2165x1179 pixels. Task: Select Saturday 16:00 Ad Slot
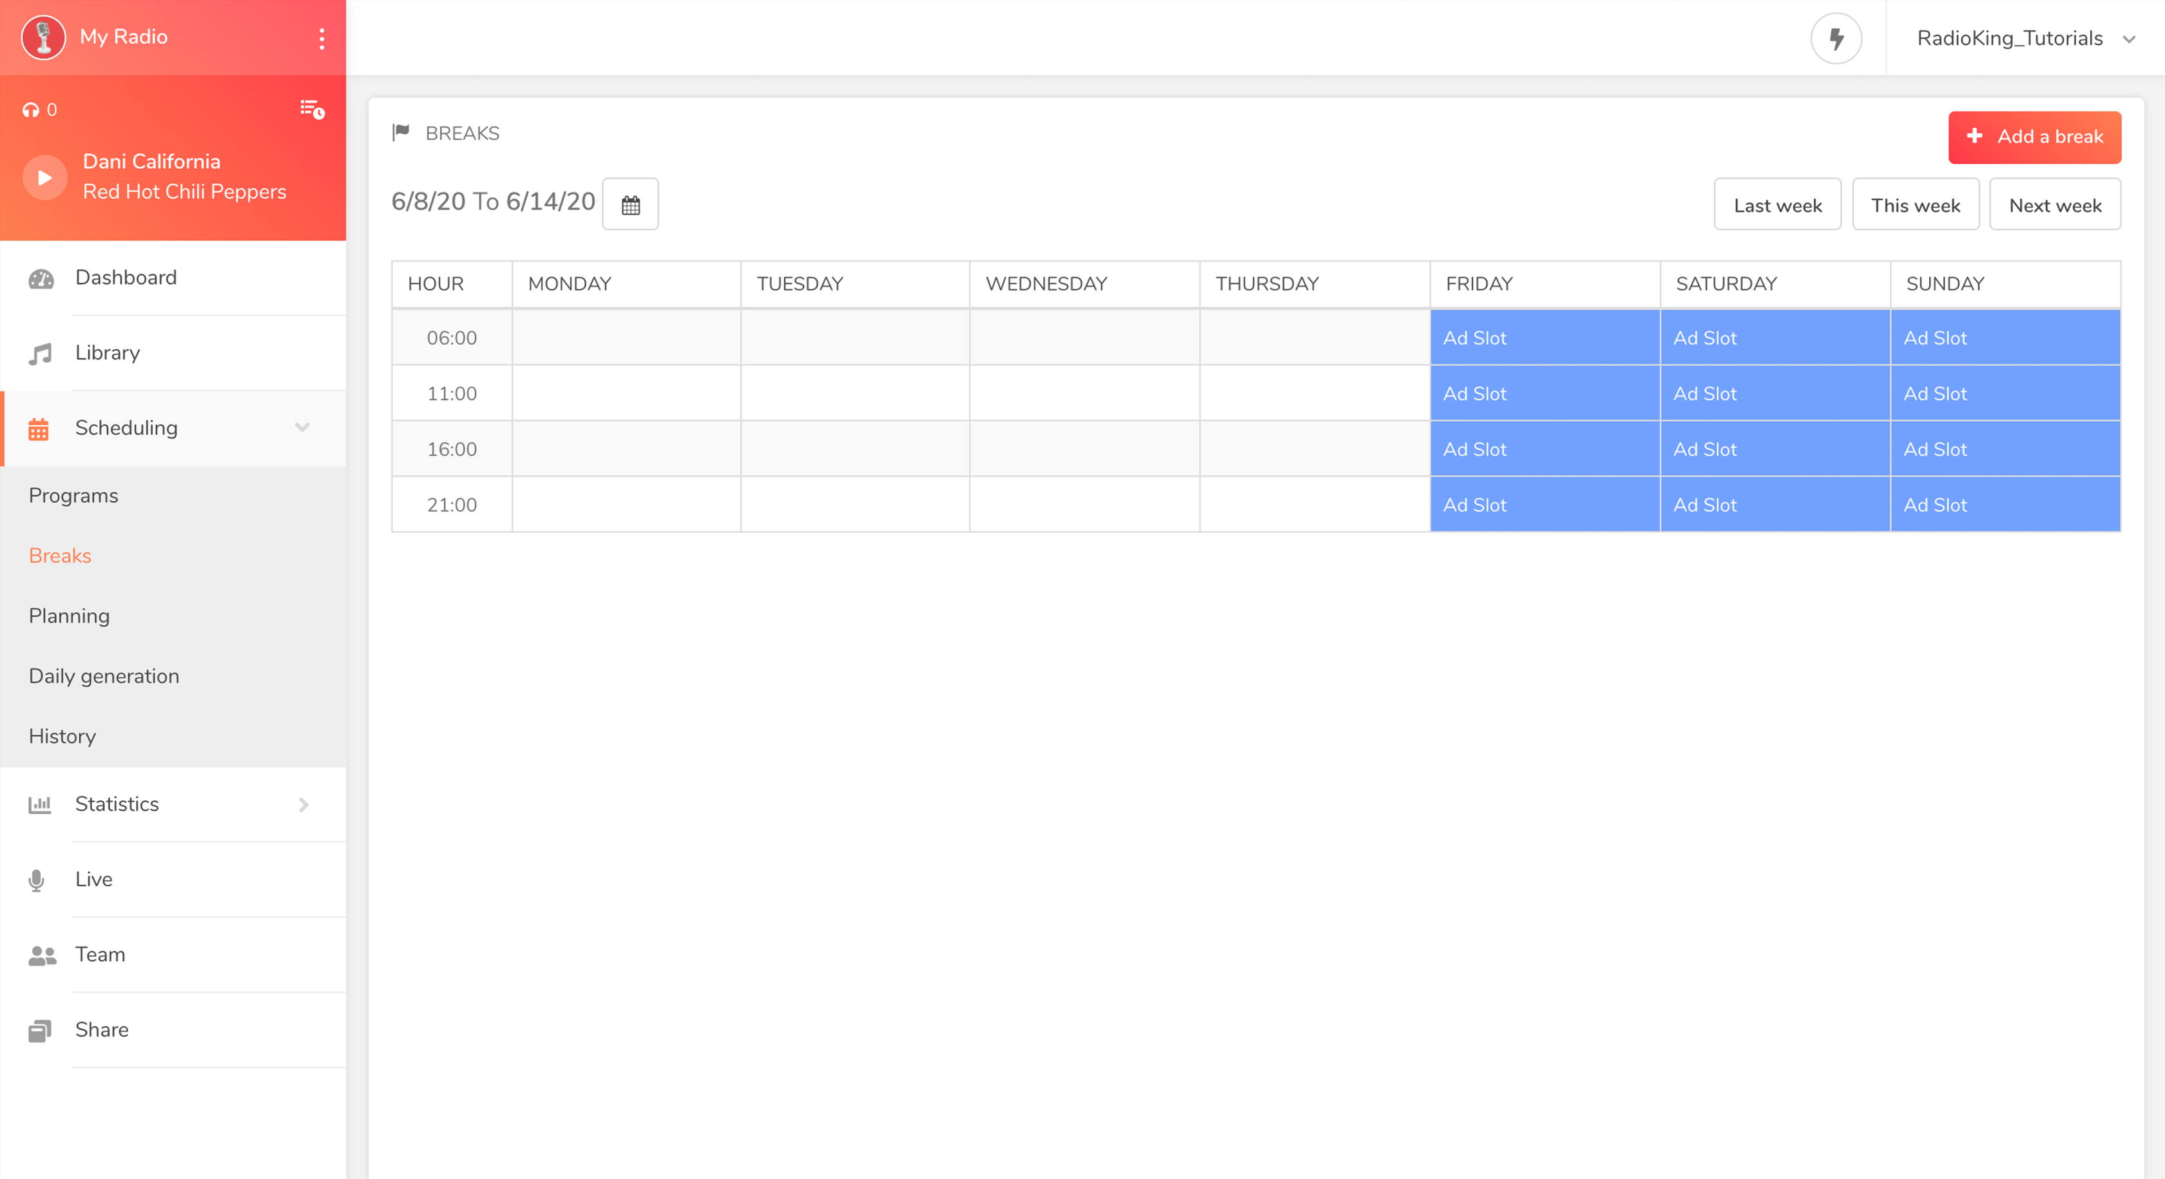(x=1775, y=449)
